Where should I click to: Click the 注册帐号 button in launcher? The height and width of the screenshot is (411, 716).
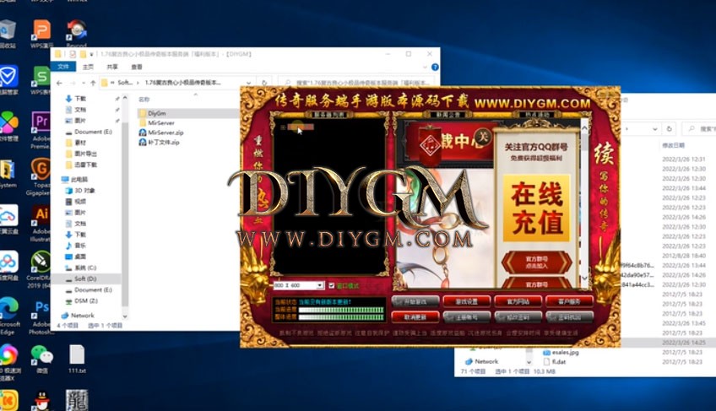(467, 317)
